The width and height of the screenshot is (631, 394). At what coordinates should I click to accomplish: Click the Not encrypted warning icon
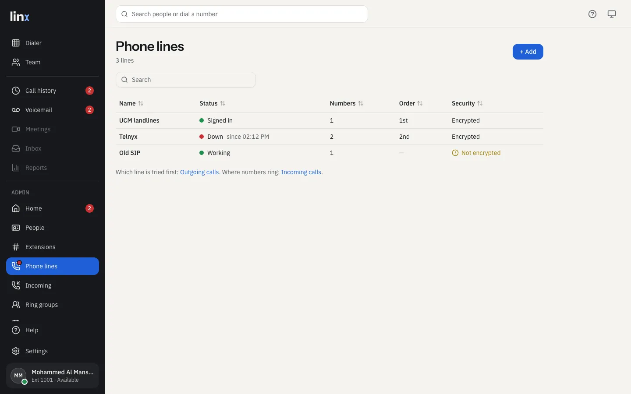[455, 153]
